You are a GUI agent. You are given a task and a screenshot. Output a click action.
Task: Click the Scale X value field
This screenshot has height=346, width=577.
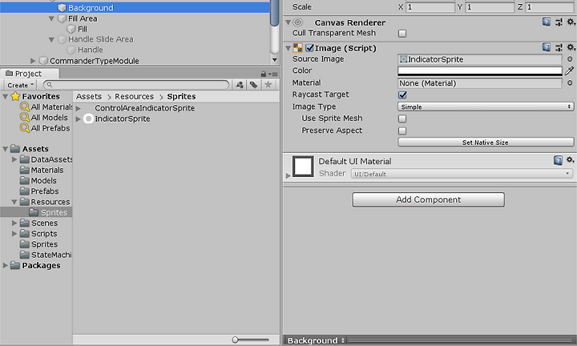[430, 7]
